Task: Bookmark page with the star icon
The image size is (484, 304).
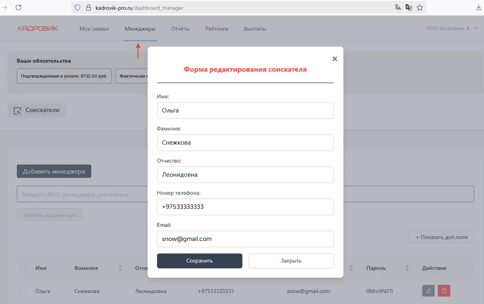Action: 420,7
